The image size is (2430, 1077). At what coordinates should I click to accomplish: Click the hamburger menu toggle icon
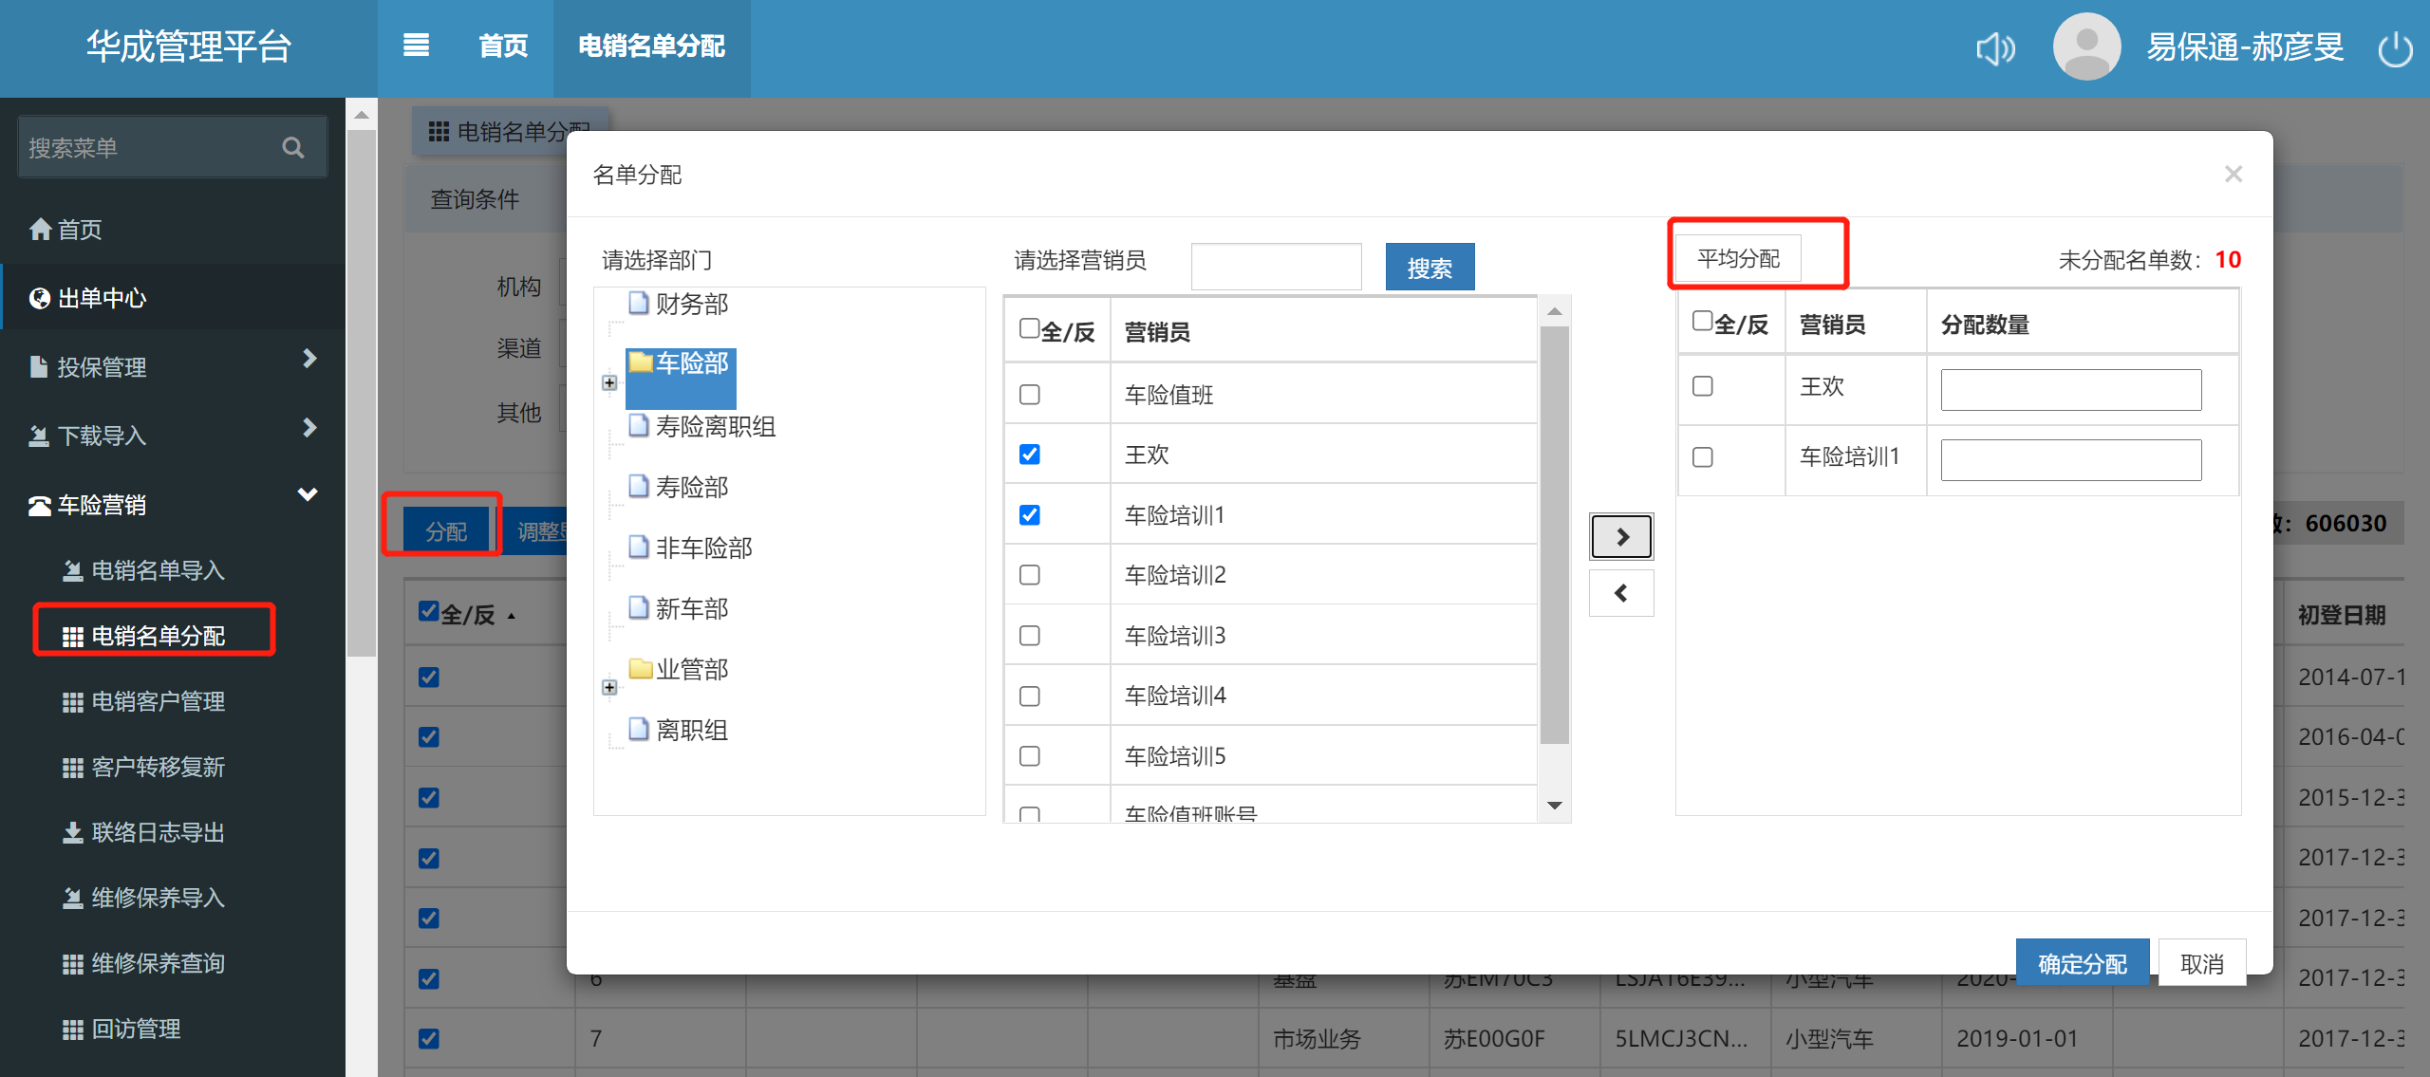coord(416,46)
